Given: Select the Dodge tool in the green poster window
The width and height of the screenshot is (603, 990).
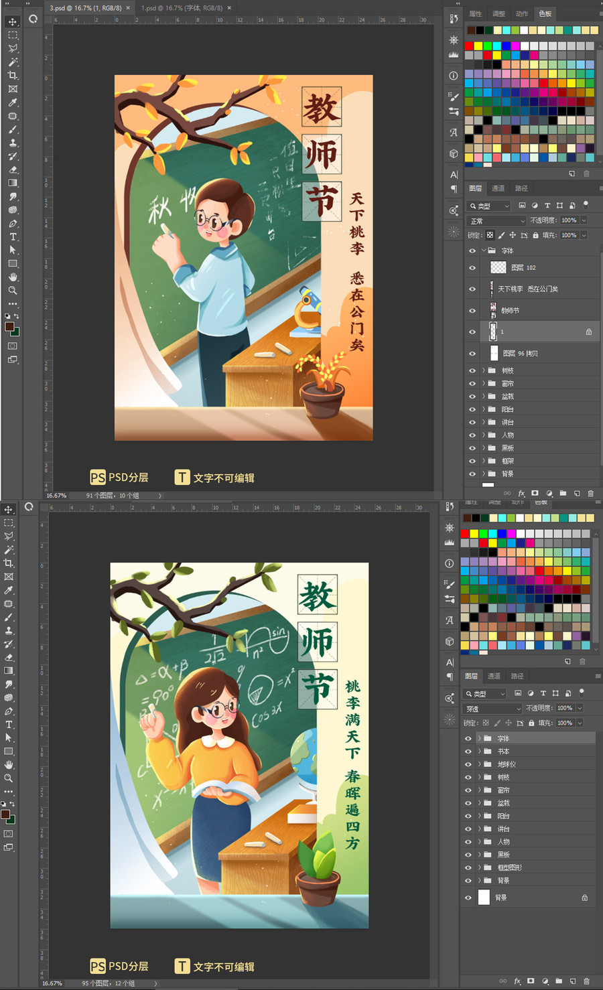Looking at the screenshot, I should click(x=9, y=697).
